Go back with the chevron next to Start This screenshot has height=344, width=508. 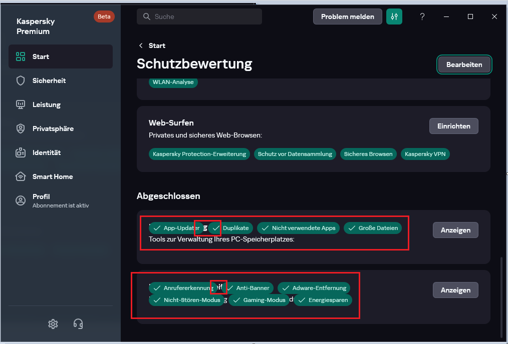tap(141, 45)
